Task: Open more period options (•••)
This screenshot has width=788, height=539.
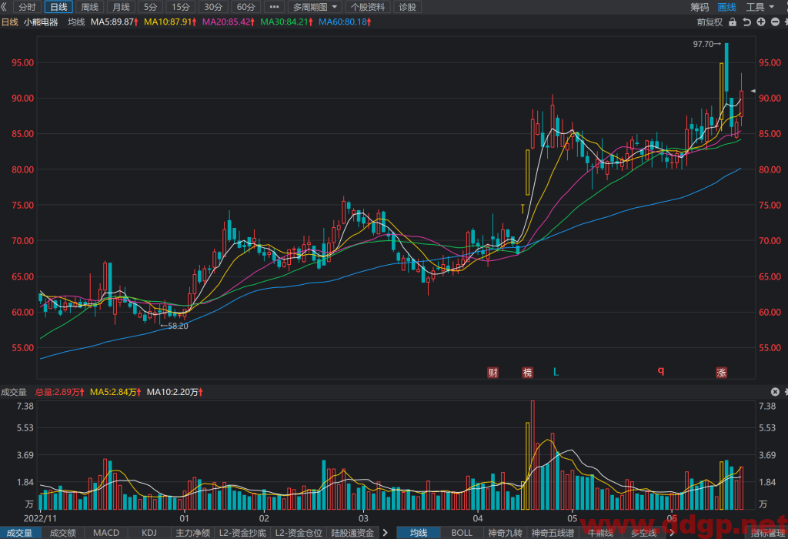Action: (x=274, y=7)
